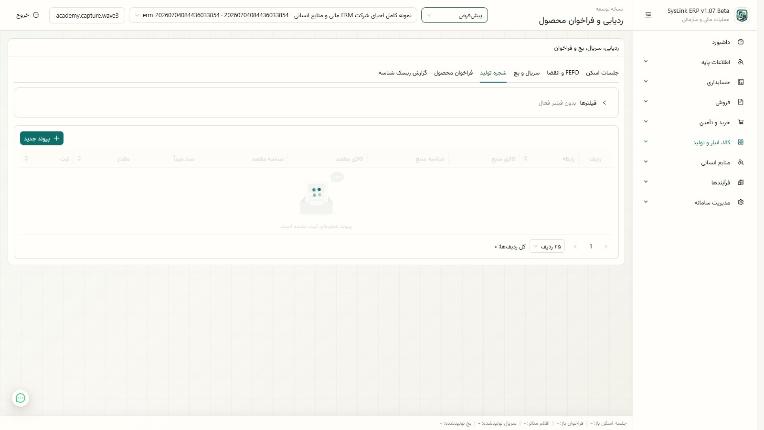Image resolution: width=764 pixels, height=430 pixels.
Task: Open the پیش‌فرض dropdown
Action: [455, 15]
